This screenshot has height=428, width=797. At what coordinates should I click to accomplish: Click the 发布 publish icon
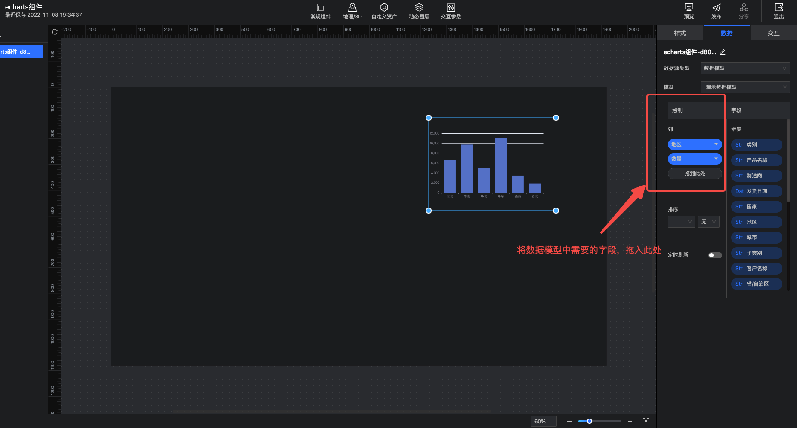click(x=716, y=11)
